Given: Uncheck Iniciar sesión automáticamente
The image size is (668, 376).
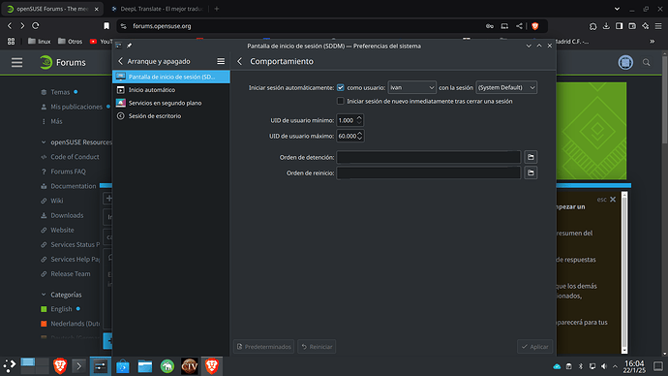Looking at the screenshot, I should 341,87.
